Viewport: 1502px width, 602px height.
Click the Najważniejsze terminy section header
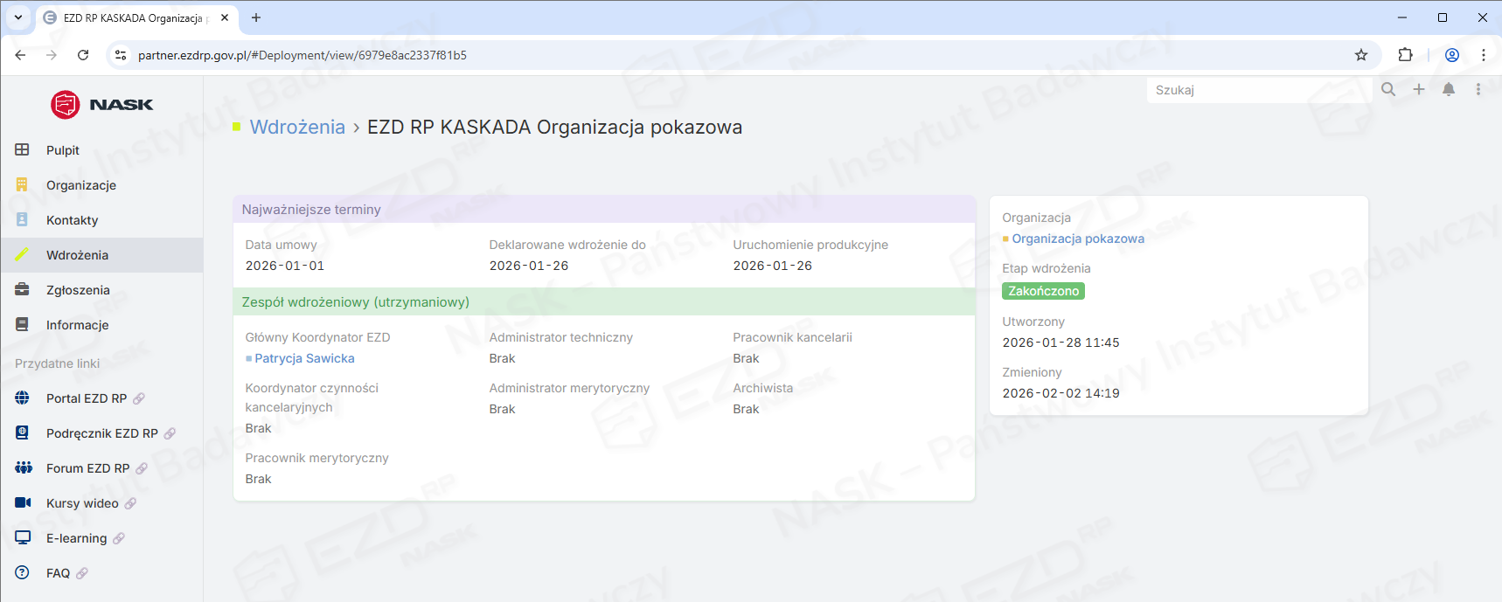(x=604, y=210)
